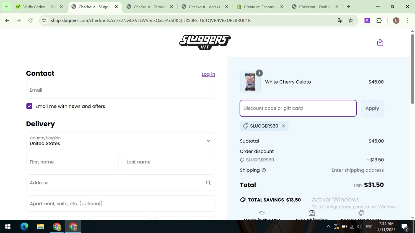Image resolution: width=415 pixels, height=233 pixels.
Task: Click the address search magnifier icon
Action: click(208, 183)
